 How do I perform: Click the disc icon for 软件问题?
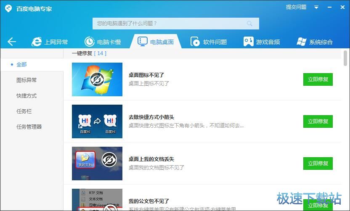click(195, 42)
